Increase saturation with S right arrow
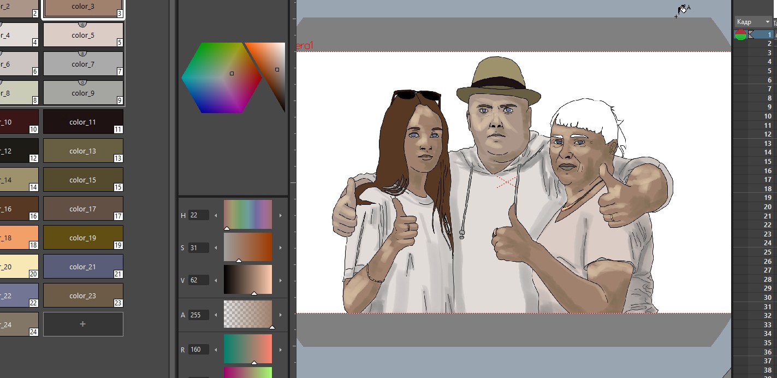This screenshot has height=378, width=777. pyautogui.click(x=281, y=248)
